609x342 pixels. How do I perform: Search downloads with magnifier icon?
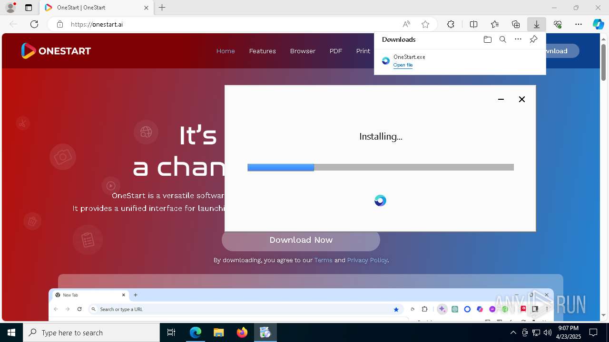[x=503, y=39]
